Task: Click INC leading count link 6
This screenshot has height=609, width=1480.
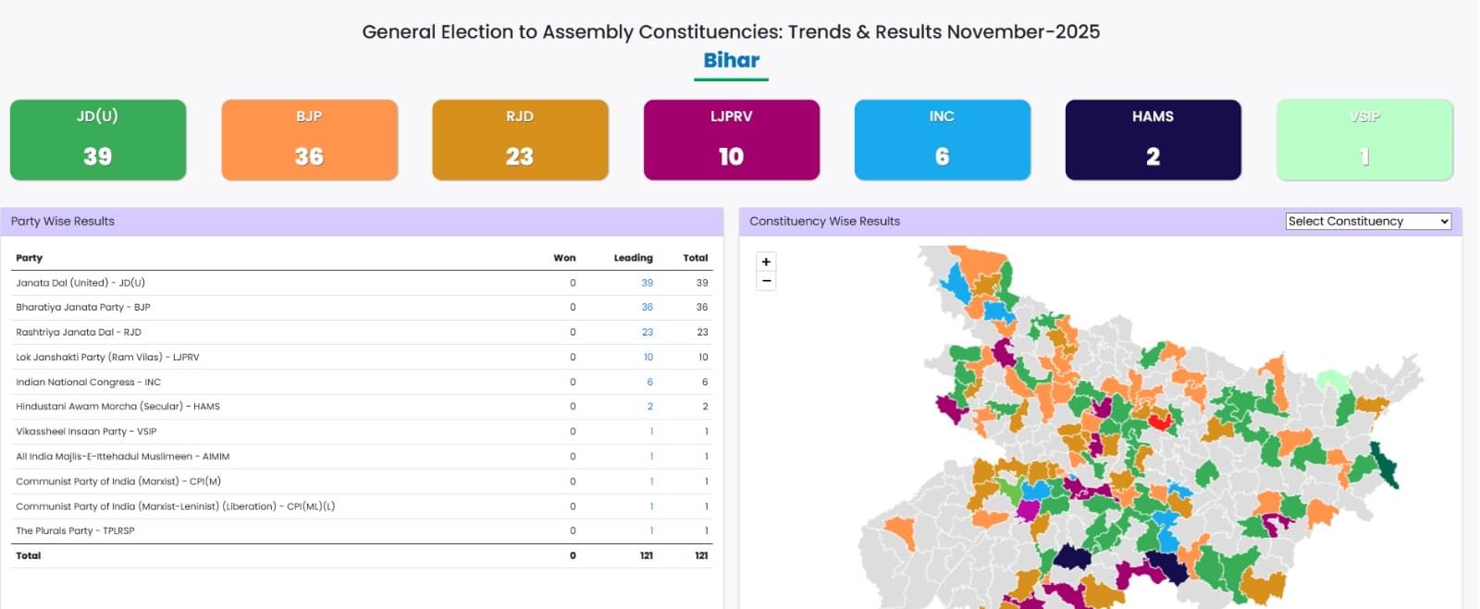Action: tap(650, 382)
